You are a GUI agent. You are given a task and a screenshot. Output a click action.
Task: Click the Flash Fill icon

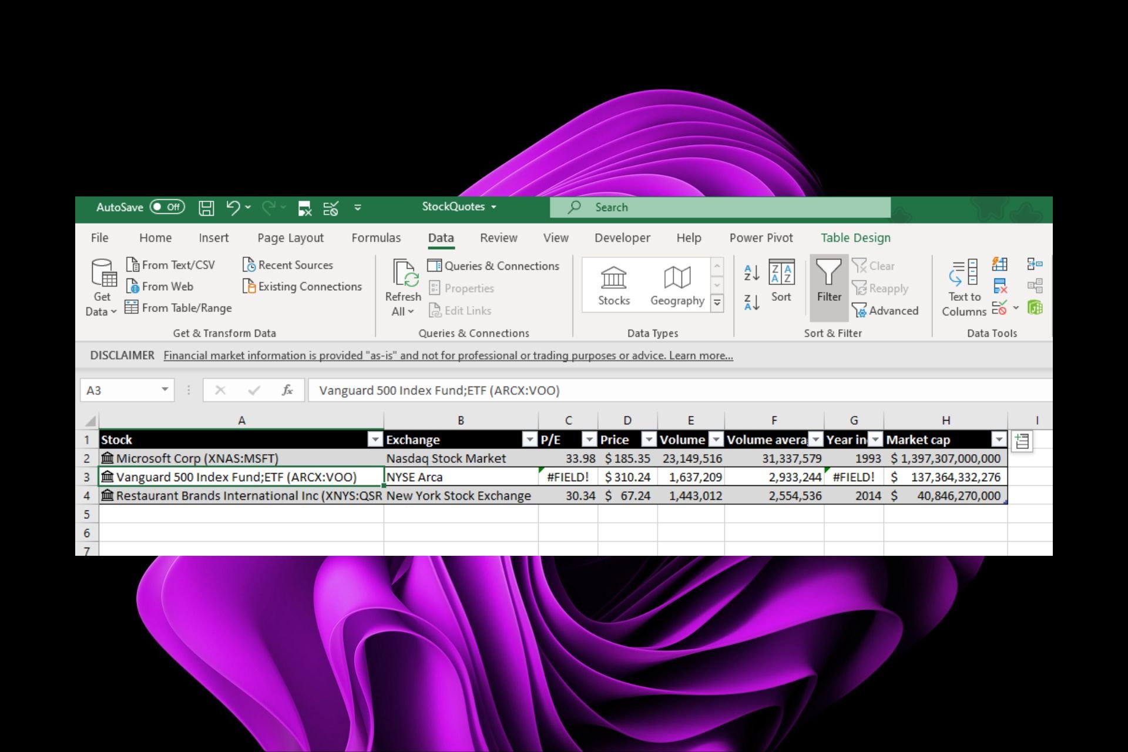coord(1000,264)
